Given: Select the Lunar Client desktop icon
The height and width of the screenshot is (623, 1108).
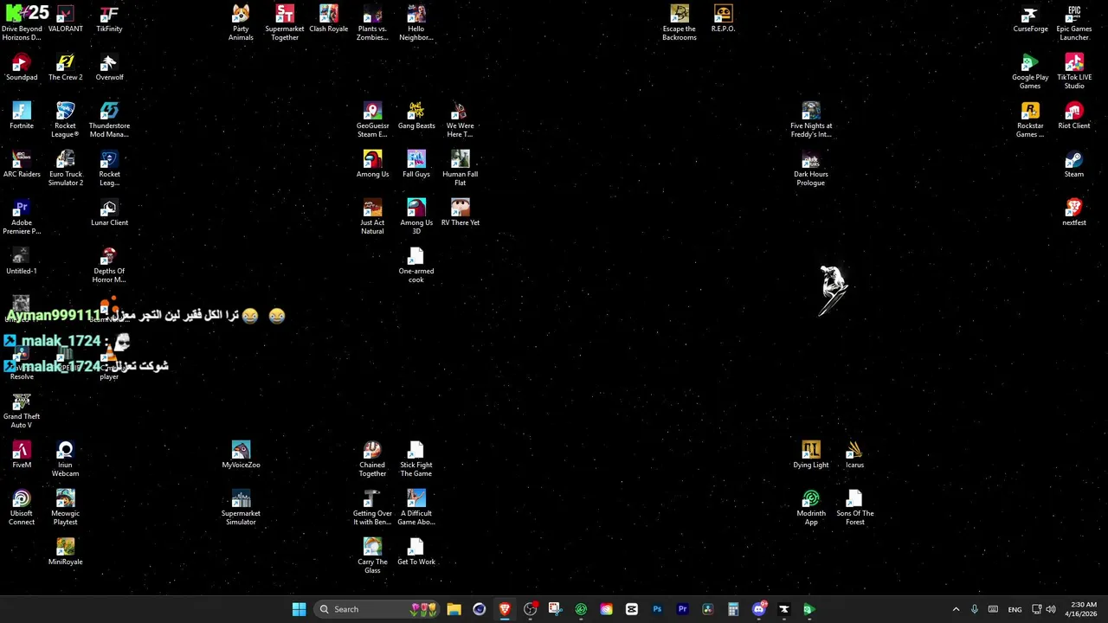Looking at the screenshot, I should [109, 213].
